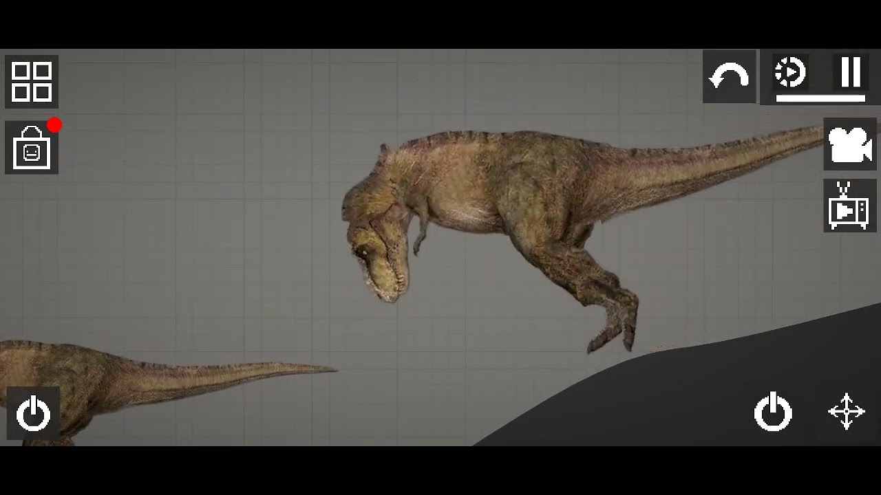
Task: Tap the bottom-left power button
Action: [33, 414]
